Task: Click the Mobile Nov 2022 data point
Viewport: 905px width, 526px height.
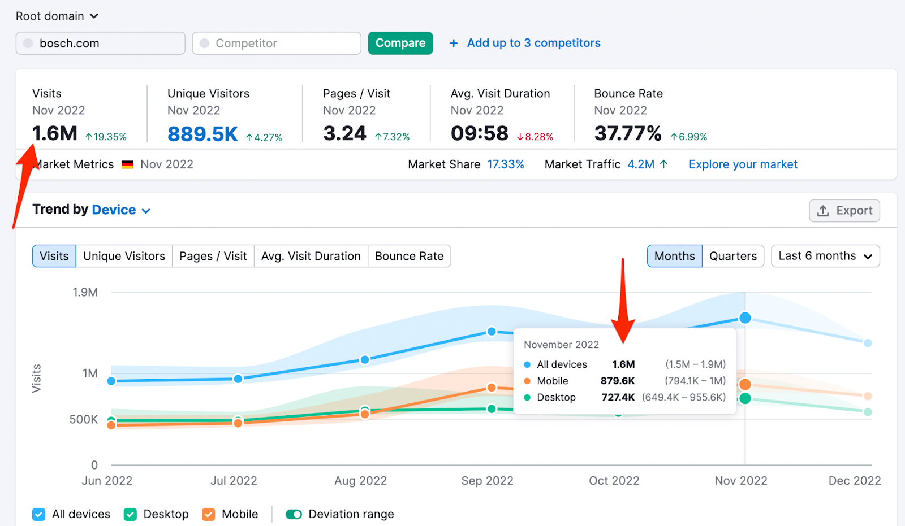Action: pyautogui.click(x=745, y=385)
